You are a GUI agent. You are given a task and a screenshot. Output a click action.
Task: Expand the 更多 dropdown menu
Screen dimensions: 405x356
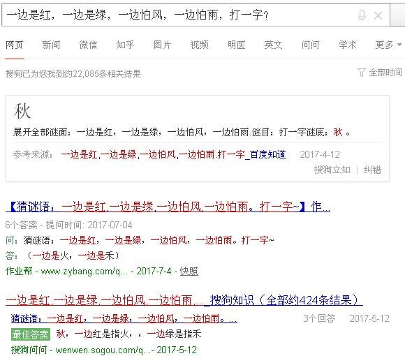(x=388, y=45)
